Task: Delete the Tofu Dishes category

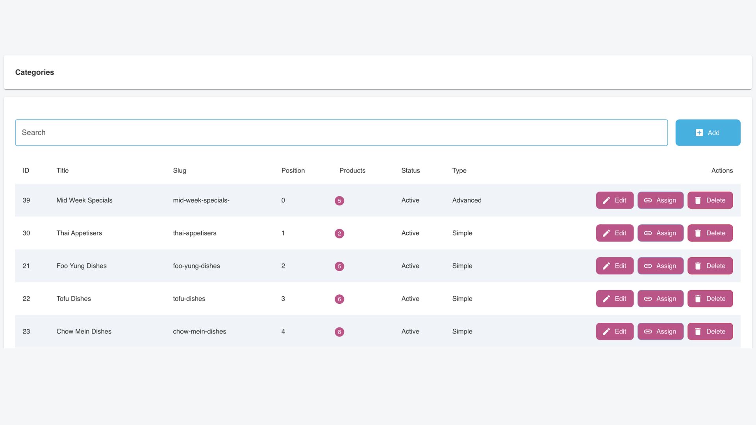Action: pyautogui.click(x=710, y=299)
